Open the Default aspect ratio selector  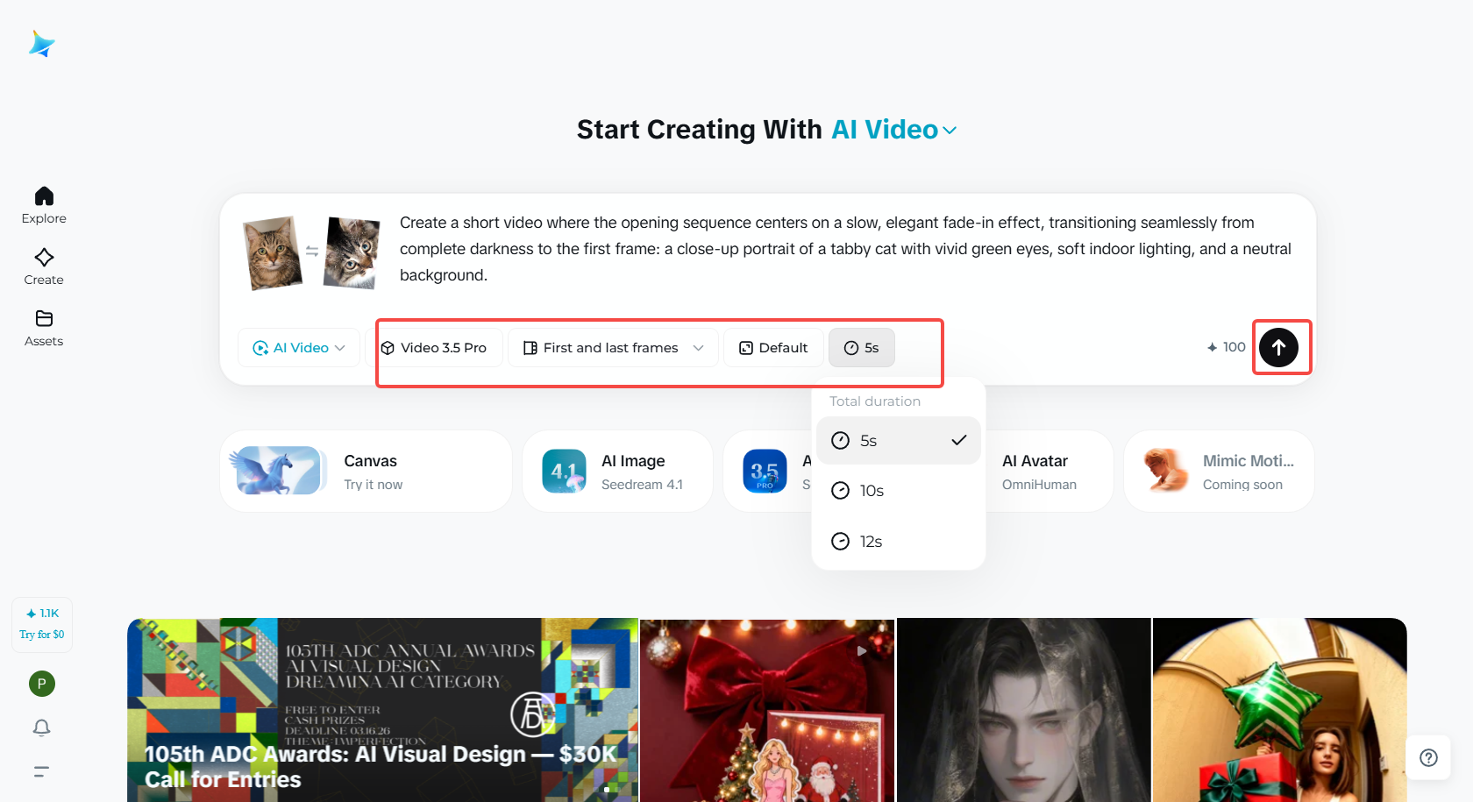[773, 348]
